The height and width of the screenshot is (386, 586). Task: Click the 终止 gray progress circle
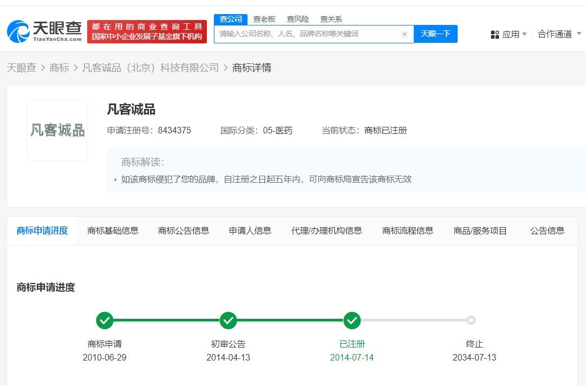point(471,320)
